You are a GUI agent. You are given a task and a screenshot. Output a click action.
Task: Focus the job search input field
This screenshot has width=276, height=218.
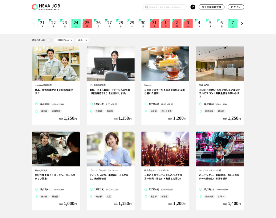click(x=165, y=7)
